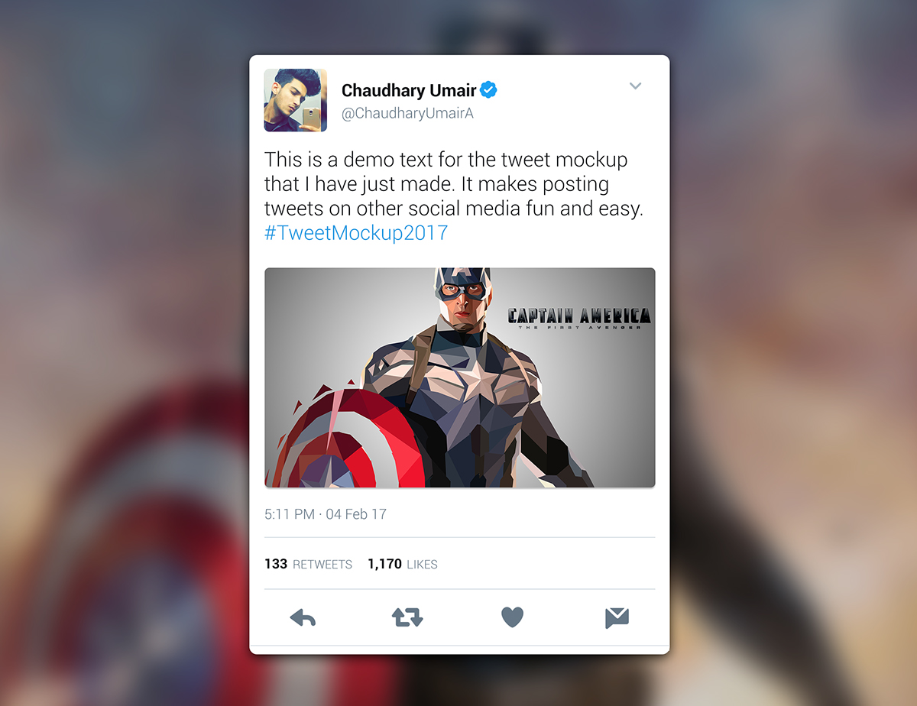Image resolution: width=917 pixels, height=706 pixels.
Task: Open direct message via the envelope icon
Action: pos(617,617)
